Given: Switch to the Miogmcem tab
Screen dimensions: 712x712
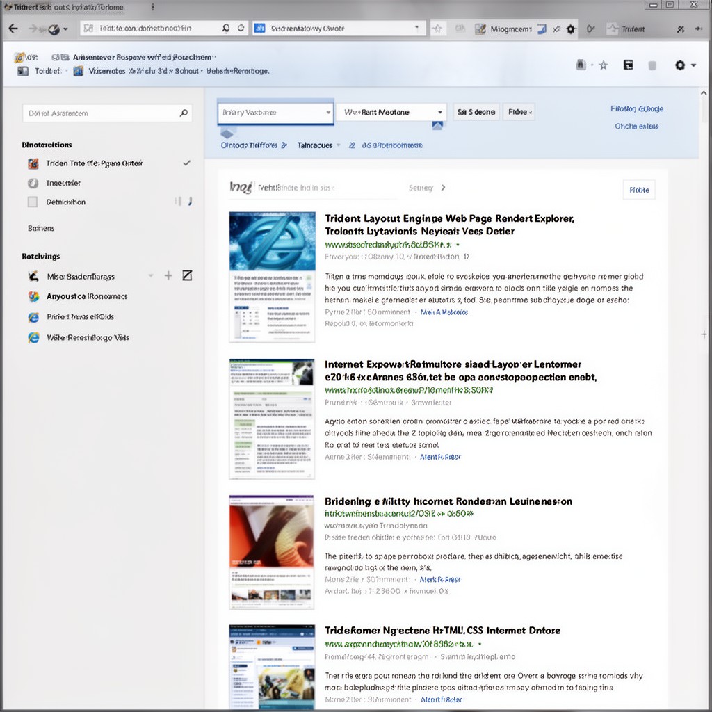Looking at the screenshot, I should 511,29.
